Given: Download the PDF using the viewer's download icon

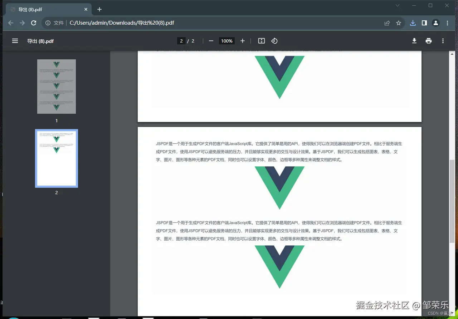Looking at the screenshot, I should pyautogui.click(x=414, y=41).
